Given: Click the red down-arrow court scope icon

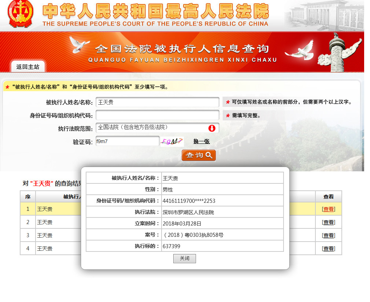Looking at the screenshot, I should tap(212, 128).
